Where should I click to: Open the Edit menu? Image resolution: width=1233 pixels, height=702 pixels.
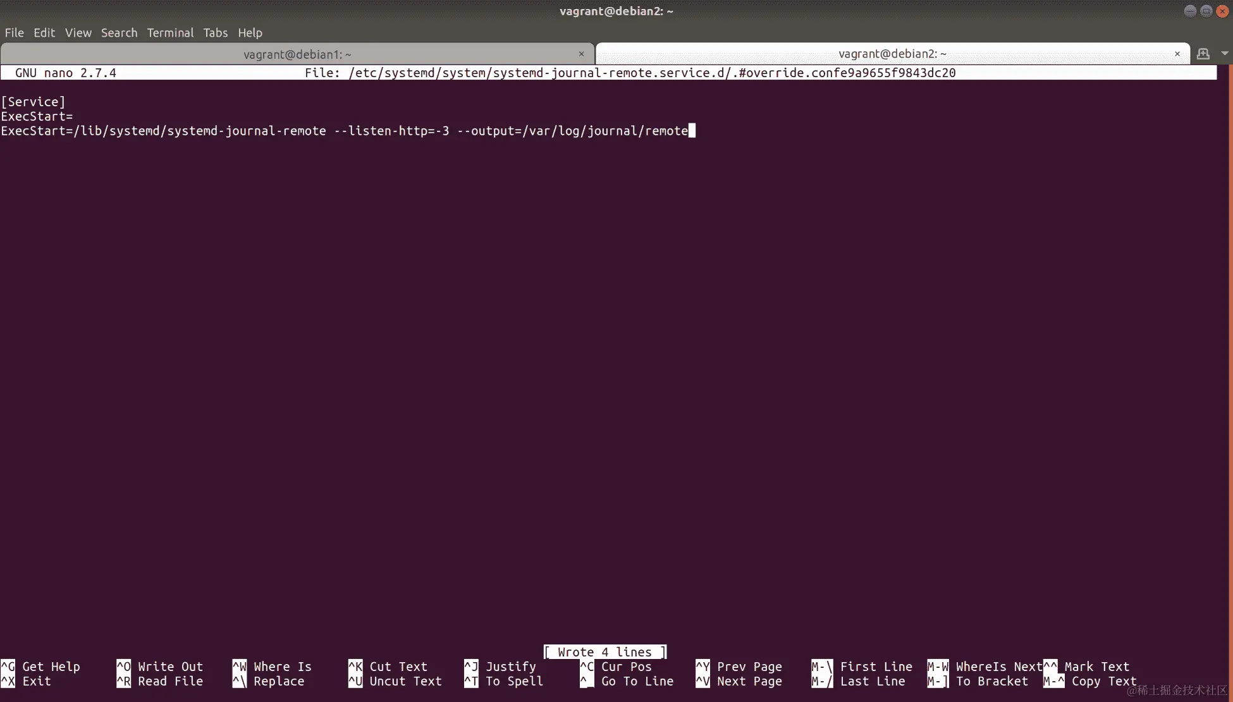point(44,33)
